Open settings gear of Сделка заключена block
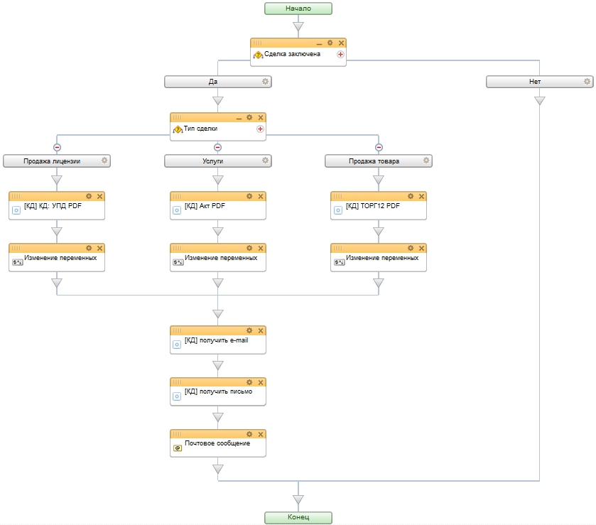This screenshot has height=525, width=596. pyautogui.click(x=330, y=43)
